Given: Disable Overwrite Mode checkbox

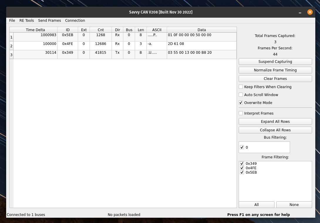Looking at the screenshot, I should [241, 103].
